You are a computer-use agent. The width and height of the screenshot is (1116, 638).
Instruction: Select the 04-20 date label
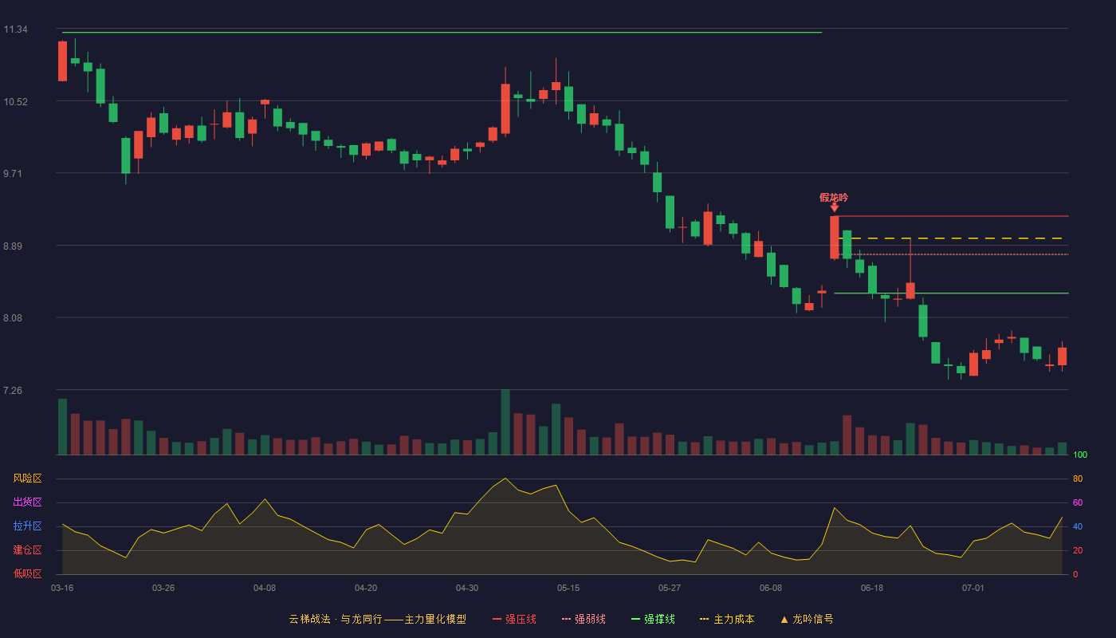pos(366,588)
